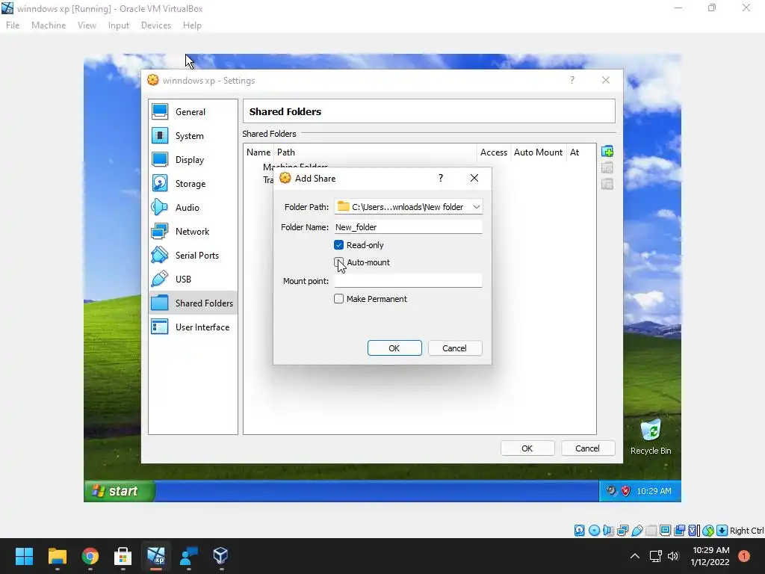Open the Network settings category

193,232
